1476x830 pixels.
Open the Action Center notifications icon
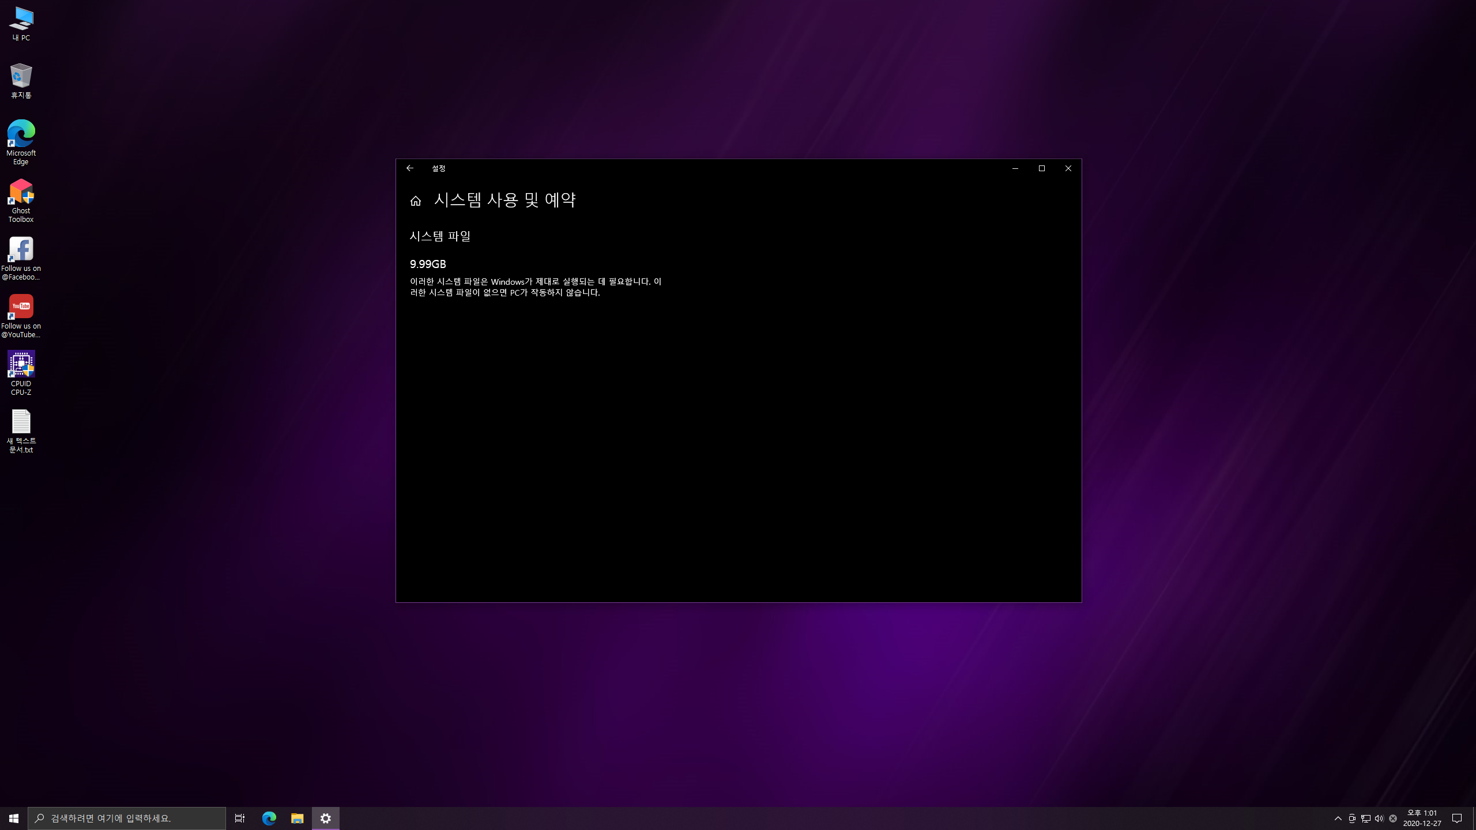click(x=1457, y=818)
